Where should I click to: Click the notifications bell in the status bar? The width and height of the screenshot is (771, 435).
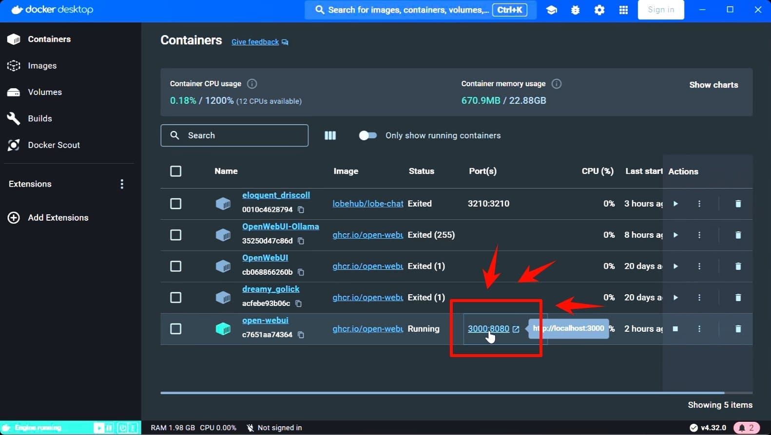746,428
